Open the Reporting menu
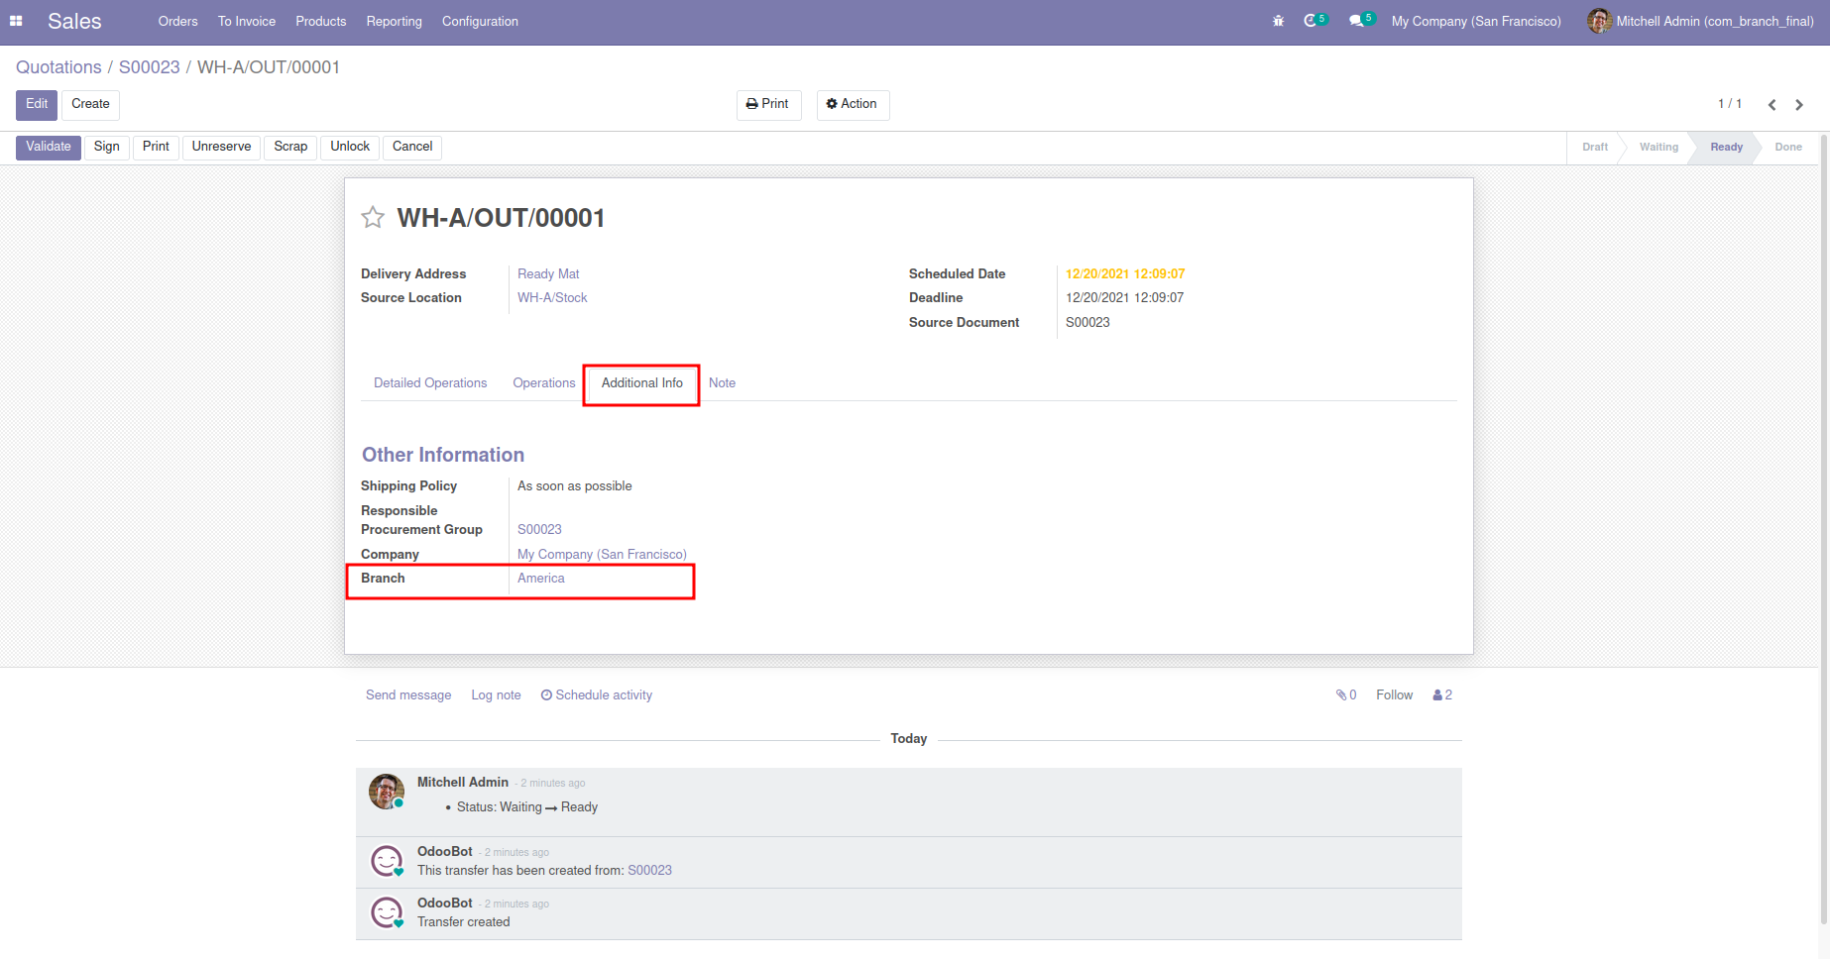The image size is (1830, 959). pyautogui.click(x=394, y=21)
